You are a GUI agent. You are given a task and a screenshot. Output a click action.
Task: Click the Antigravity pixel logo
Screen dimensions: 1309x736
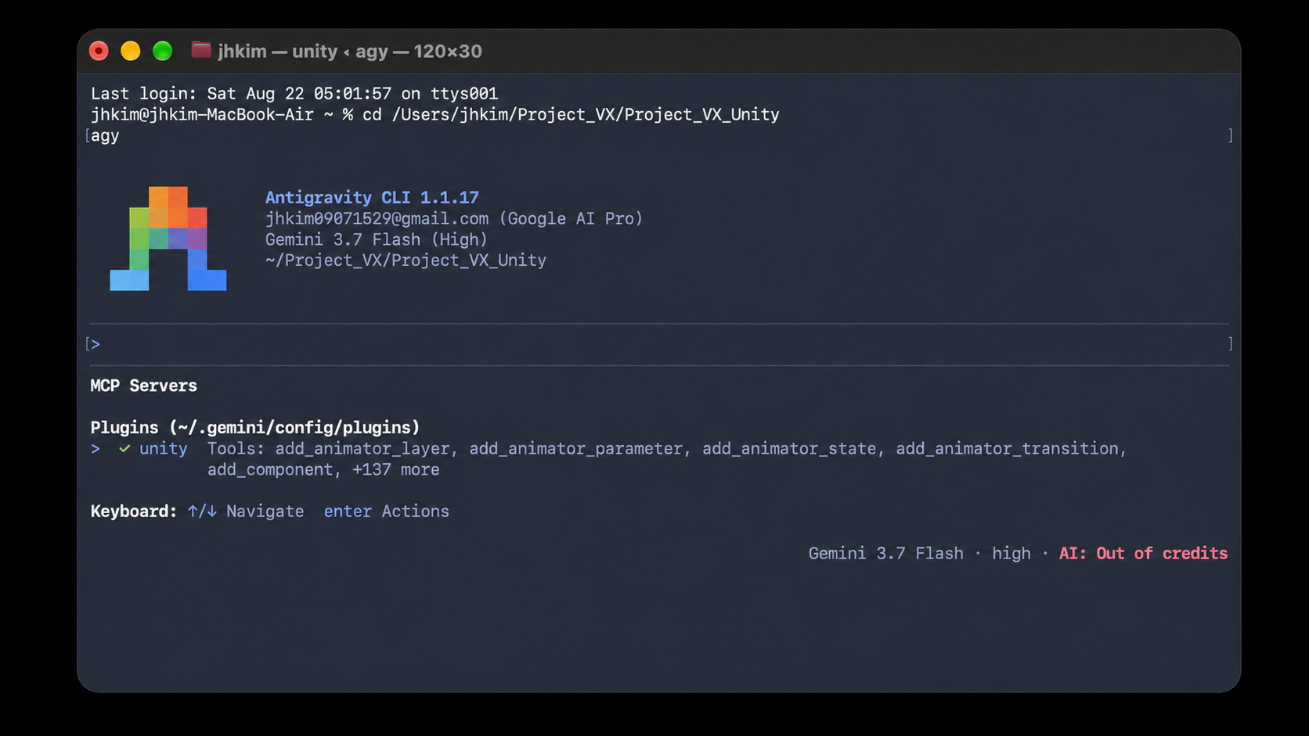tap(168, 239)
